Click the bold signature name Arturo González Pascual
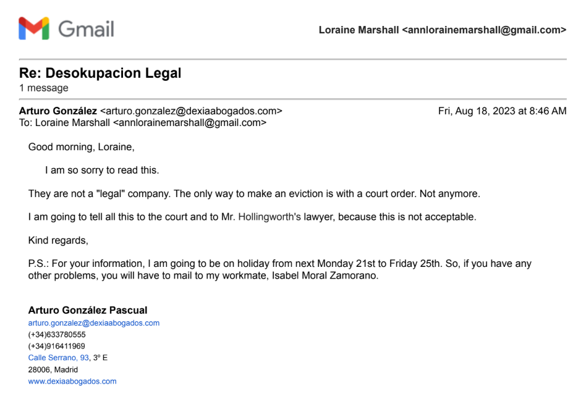586x396 pixels. pyautogui.click(x=88, y=310)
